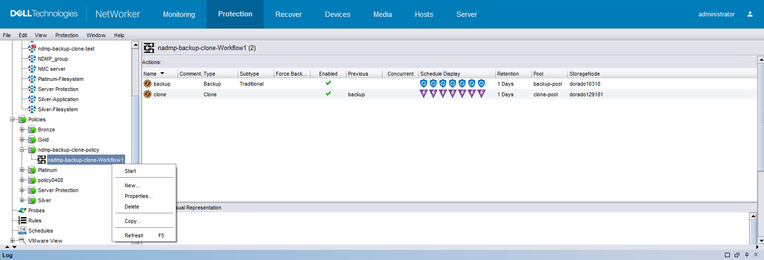
Task: Click the Silver-Filesystem group icon
Action: [32, 109]
